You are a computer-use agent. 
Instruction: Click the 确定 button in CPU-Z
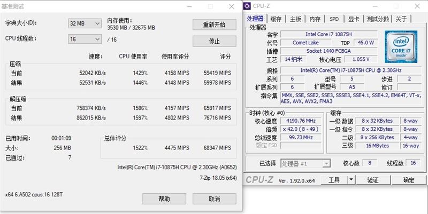pos(409,180)
